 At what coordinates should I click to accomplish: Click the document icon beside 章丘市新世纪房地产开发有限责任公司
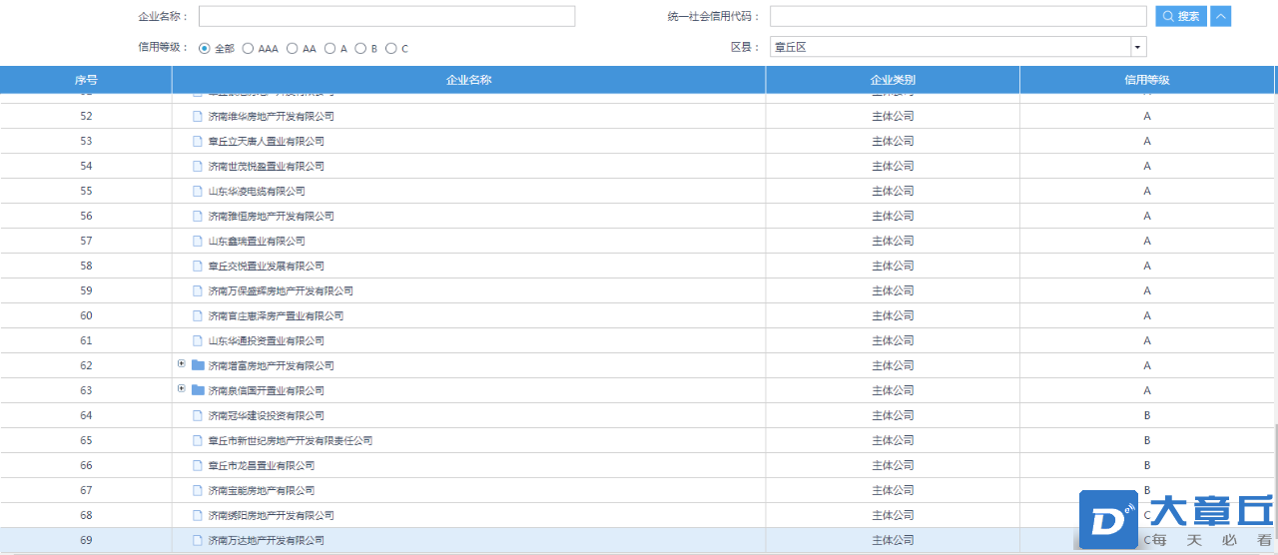(x=198, y=441)
